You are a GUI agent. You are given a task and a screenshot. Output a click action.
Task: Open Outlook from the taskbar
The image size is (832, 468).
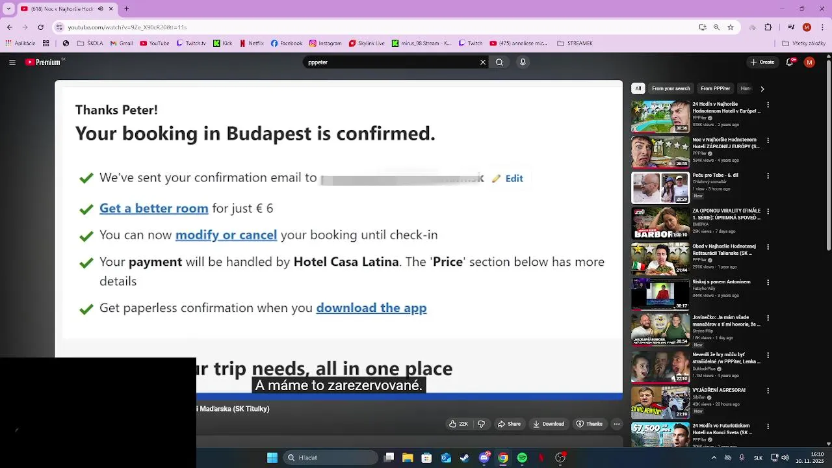pyautogui.click(x=446, y=458)
